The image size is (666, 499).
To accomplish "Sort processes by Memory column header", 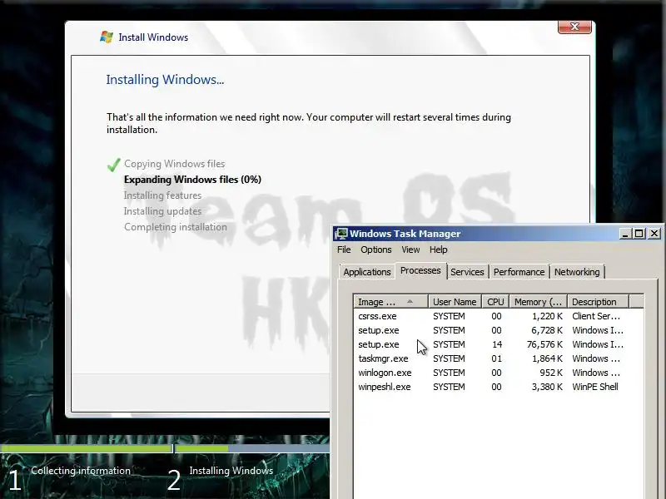I will [x=538, y=302].
